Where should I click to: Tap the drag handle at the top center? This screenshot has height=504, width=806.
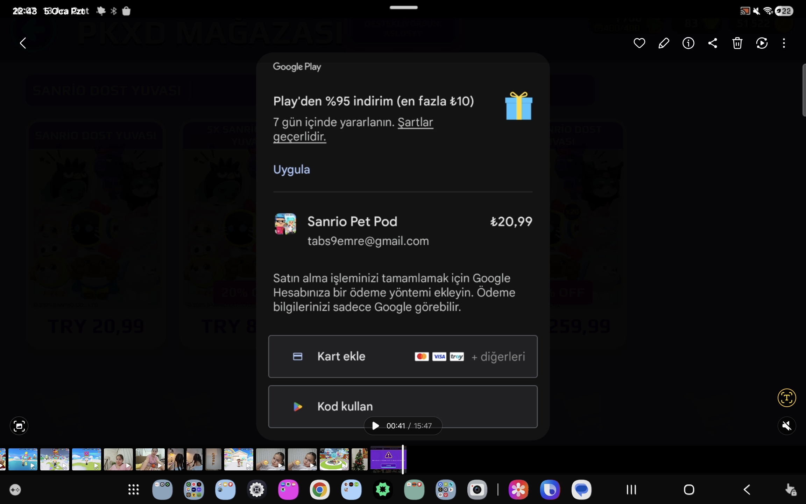pyautogui.click(x=403, y=7)
